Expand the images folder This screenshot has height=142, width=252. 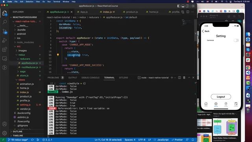tap(22, 50)
